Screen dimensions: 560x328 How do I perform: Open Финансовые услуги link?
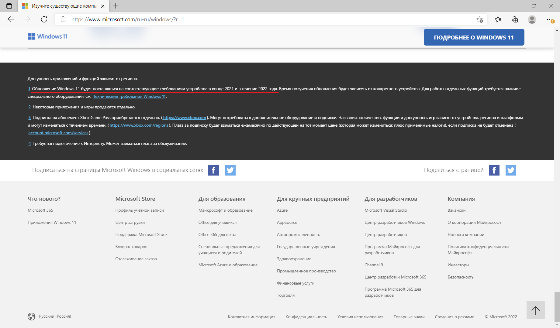[296, 283]
